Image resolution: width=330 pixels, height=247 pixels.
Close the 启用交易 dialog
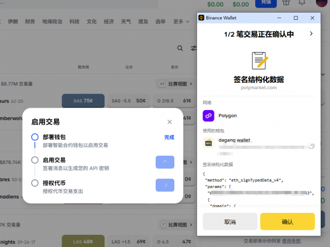click(x=169, y=122)
